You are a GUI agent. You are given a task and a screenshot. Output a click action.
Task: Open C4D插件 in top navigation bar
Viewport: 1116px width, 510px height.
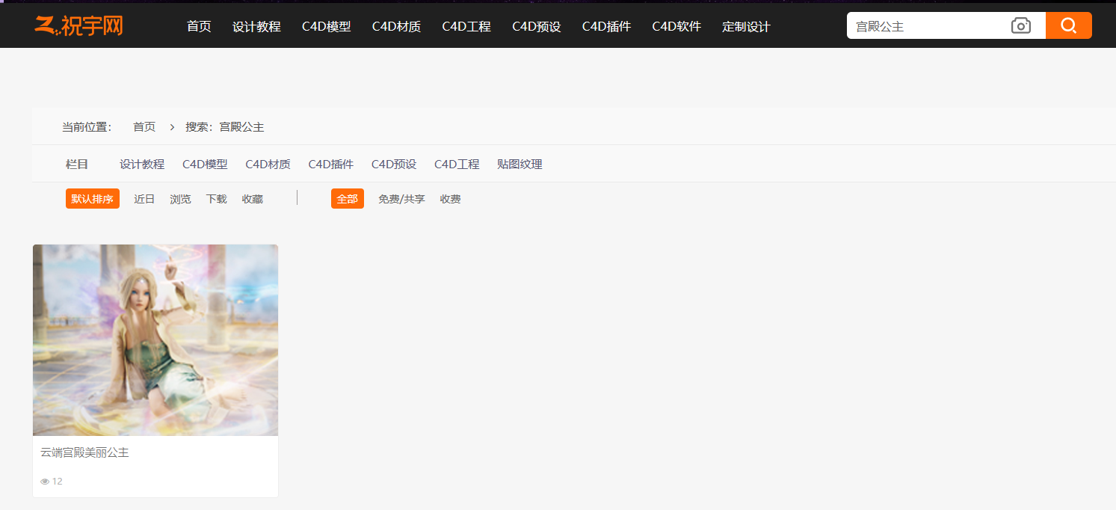(x=606, y=26)
